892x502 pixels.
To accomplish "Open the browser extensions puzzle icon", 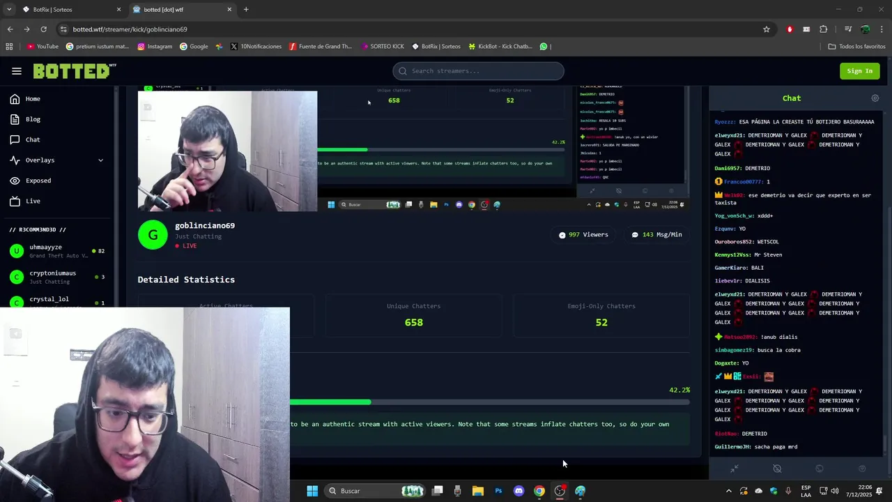I will tap(824, 29).
